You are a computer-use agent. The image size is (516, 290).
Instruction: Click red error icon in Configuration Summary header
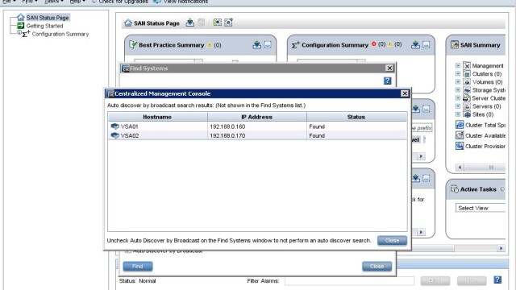(374, 44)
